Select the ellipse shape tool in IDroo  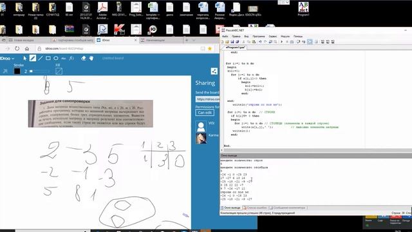[56, 58]
